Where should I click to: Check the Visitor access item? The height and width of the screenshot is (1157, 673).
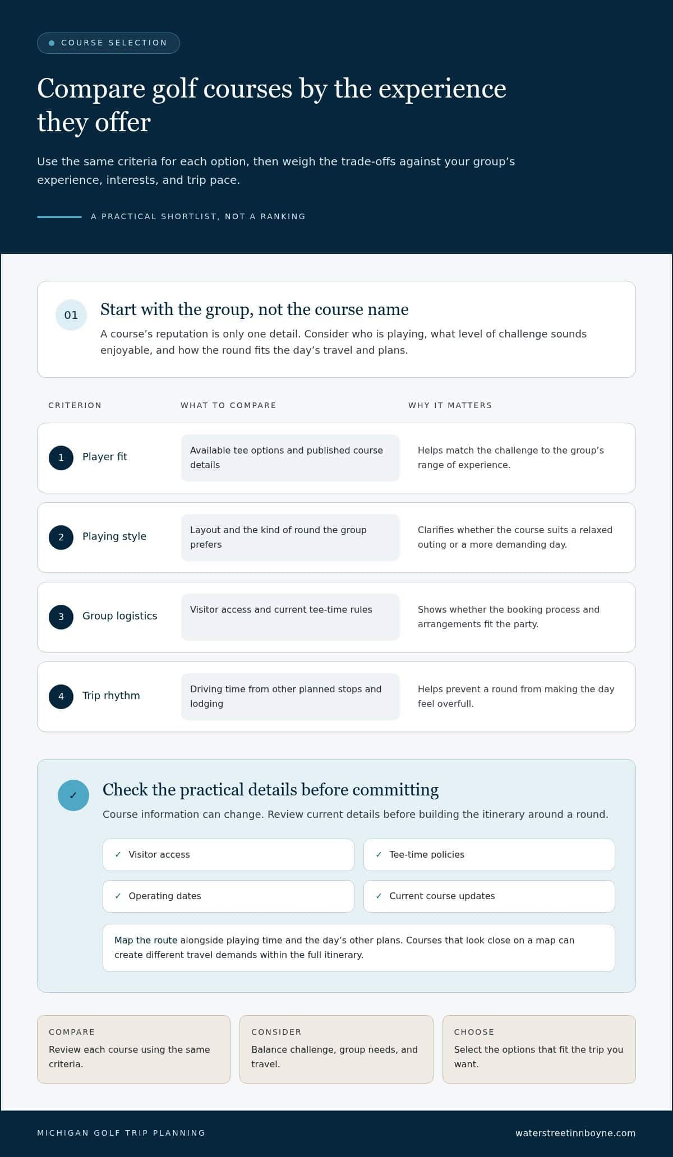pyautogui.click(x=228, y=855)
